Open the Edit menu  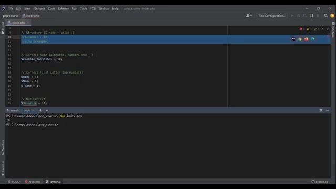19,9
